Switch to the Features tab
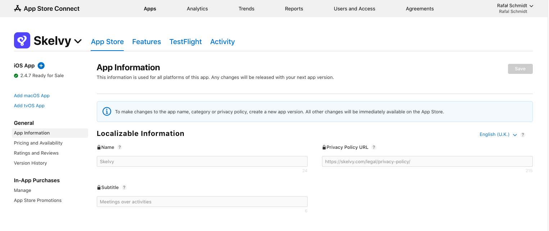The width and height of the screenshot is (549, 231). (146, 42)
